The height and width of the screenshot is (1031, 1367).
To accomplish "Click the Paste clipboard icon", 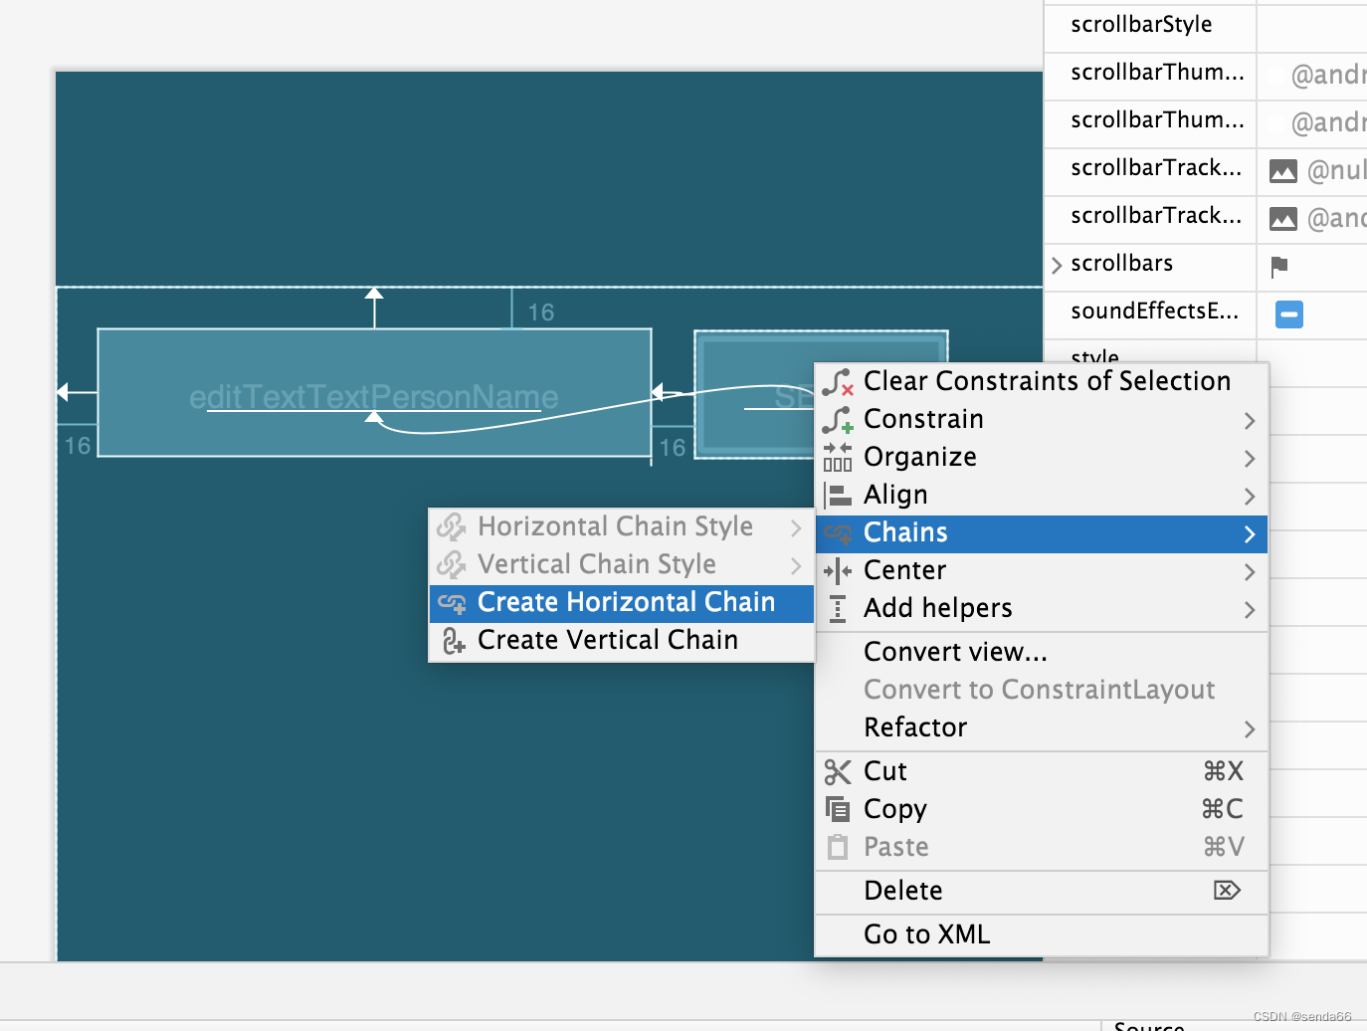I will point(838,847).
